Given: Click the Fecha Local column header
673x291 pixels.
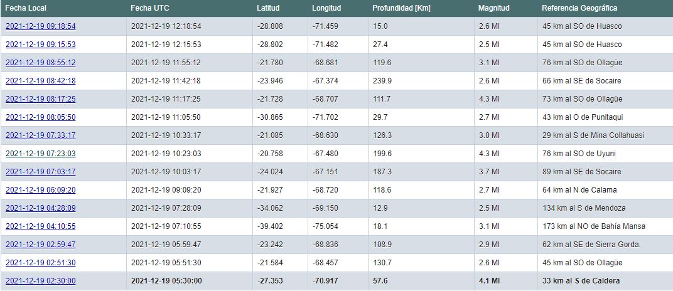Looking at the screenshot, I should [26, 8].
